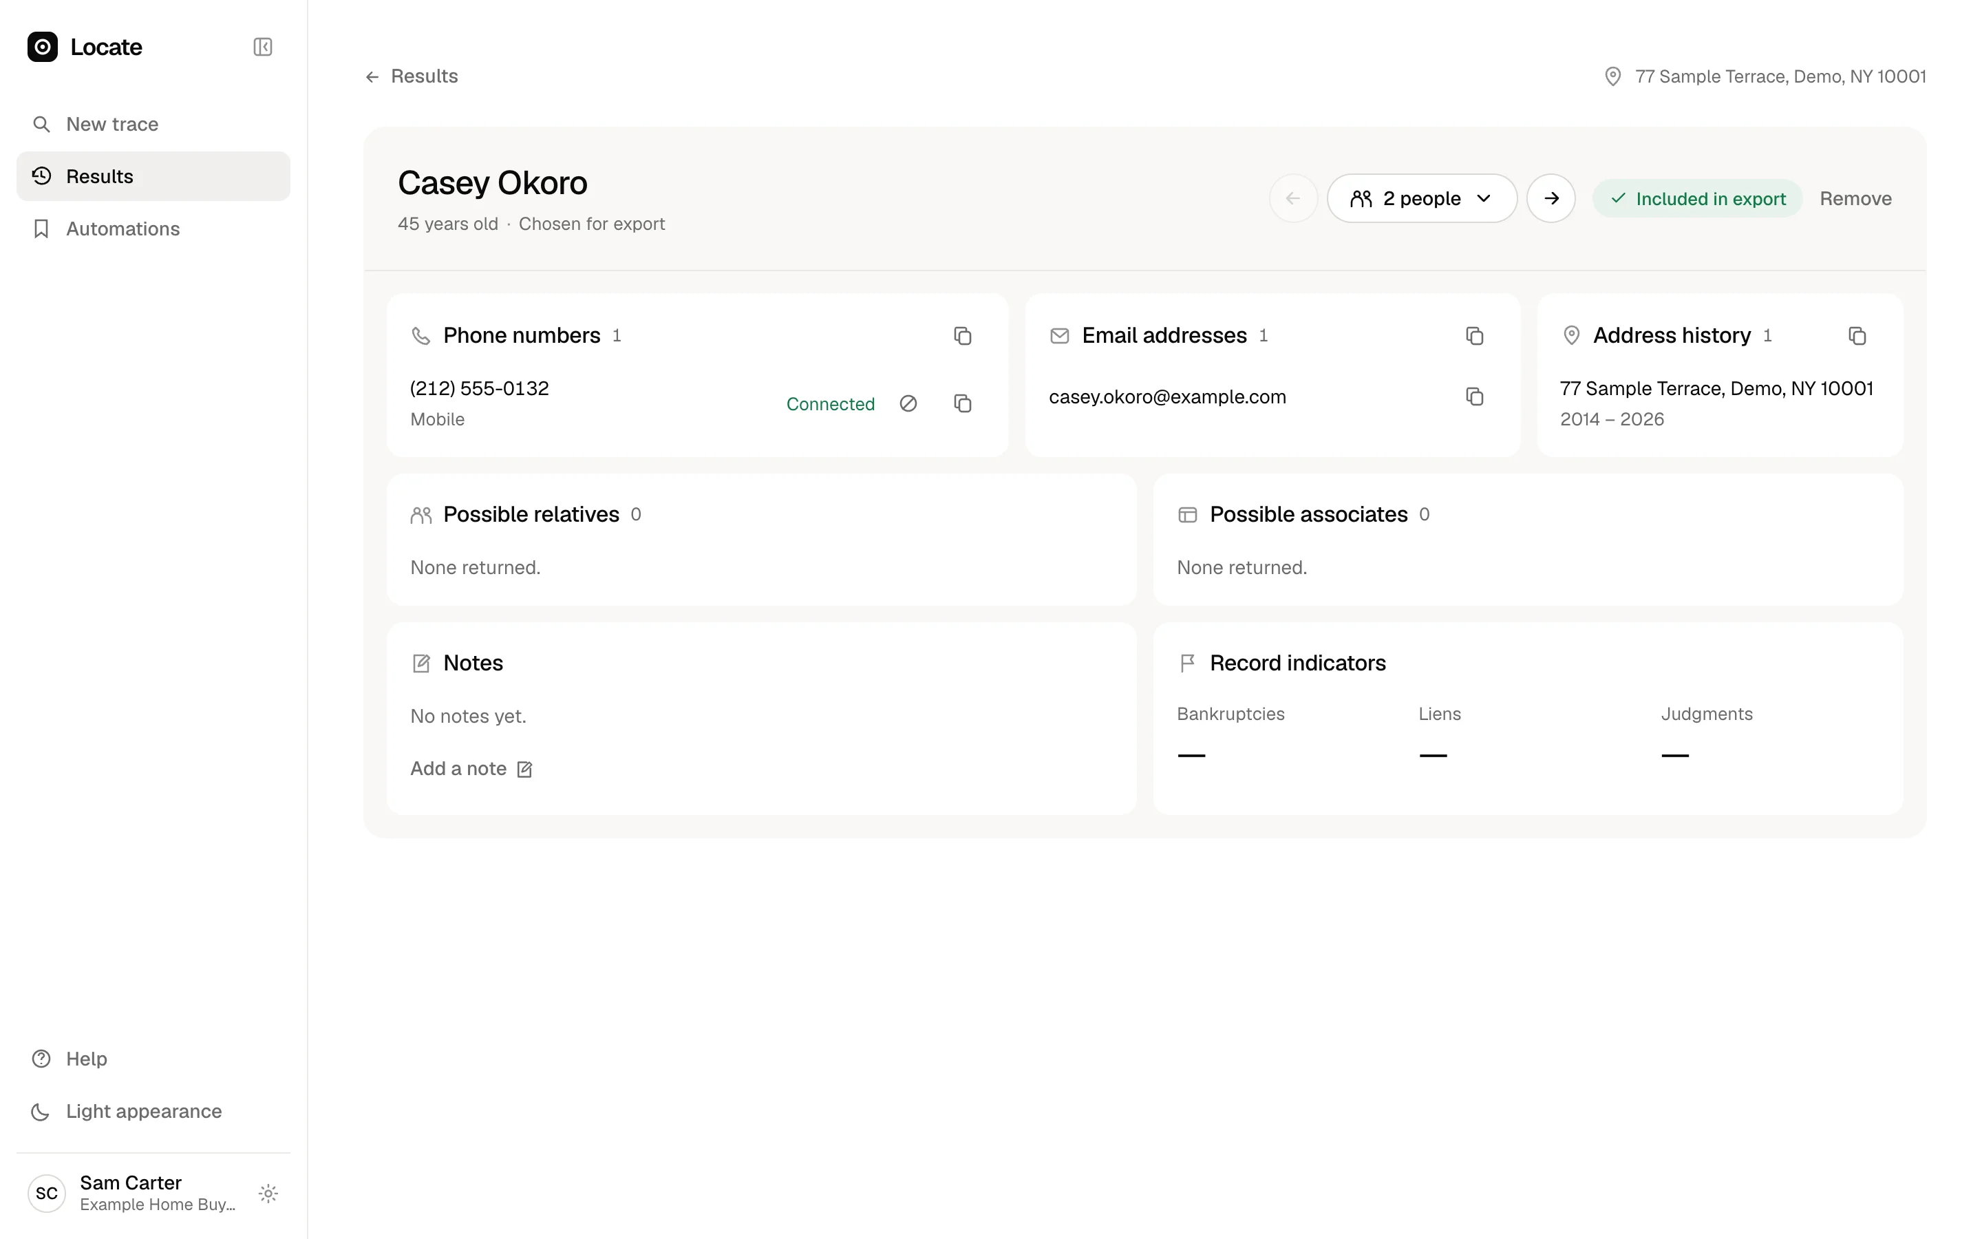This screenshot has height=1239, width=1982.
Task: Click the Liens indicator label
Action: point(1439,714)
